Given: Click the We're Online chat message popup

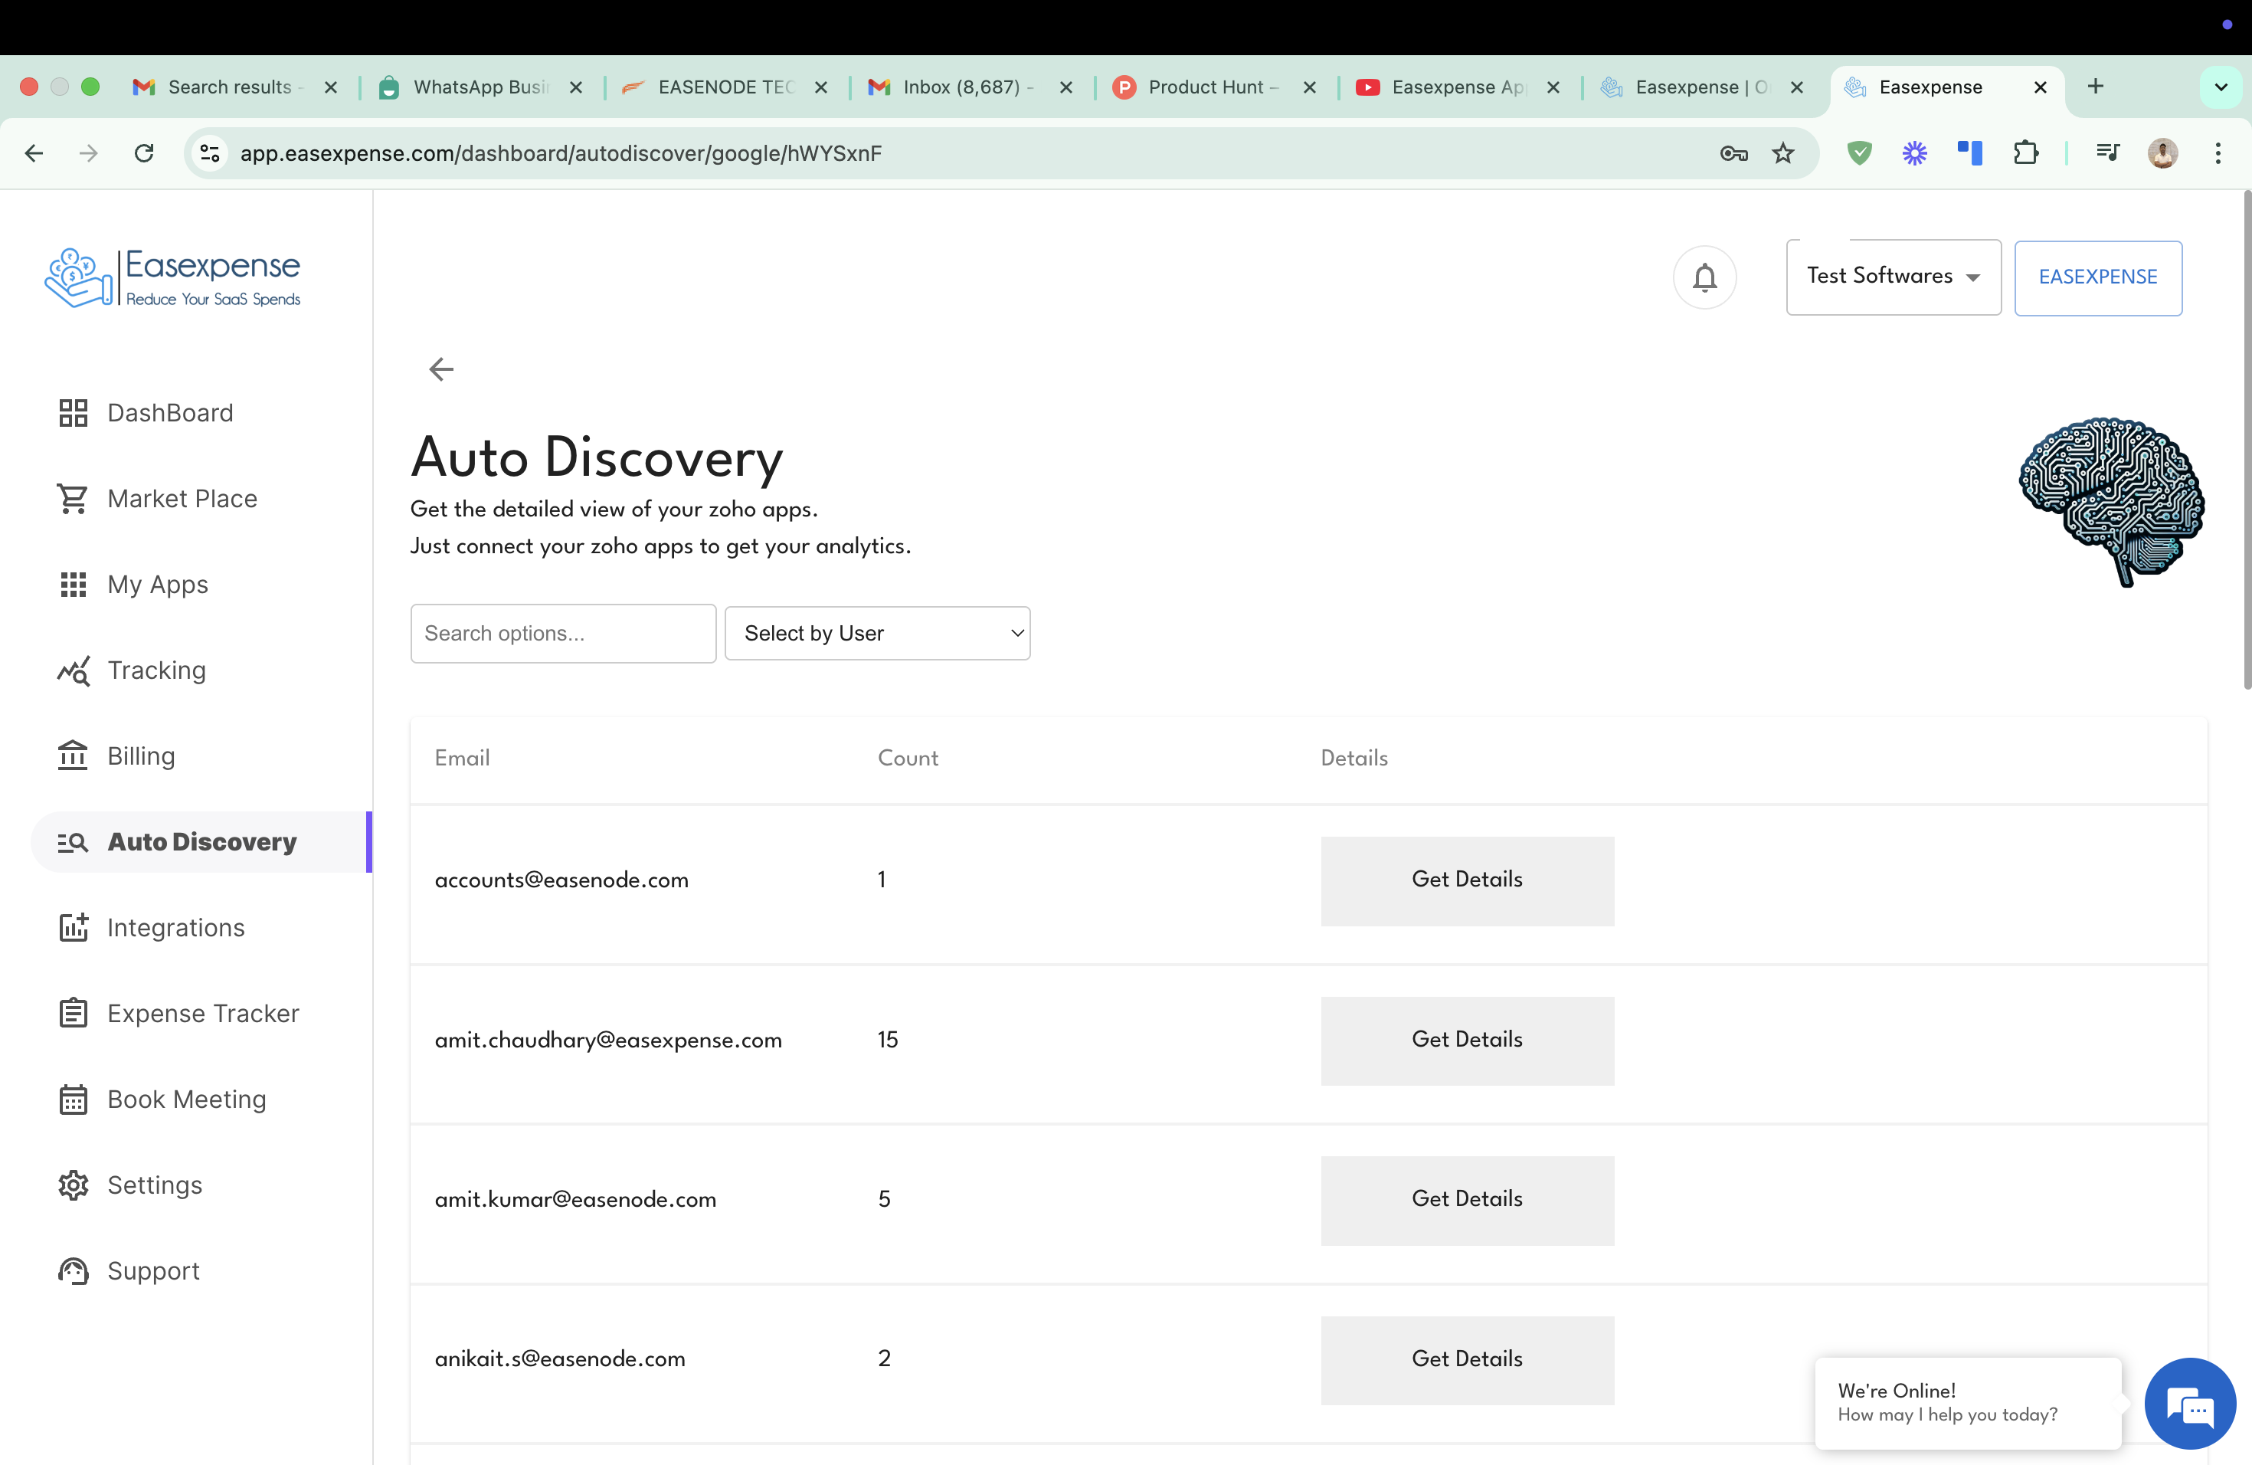Looking at the screenshot, I should point(1967,1404).
